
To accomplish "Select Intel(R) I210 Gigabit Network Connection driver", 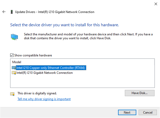I will [45, 73].
